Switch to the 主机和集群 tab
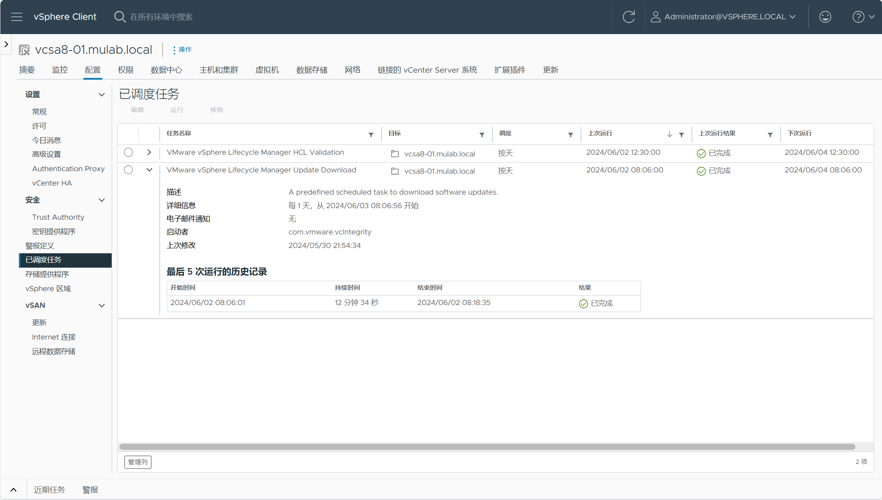 (219, 70)
